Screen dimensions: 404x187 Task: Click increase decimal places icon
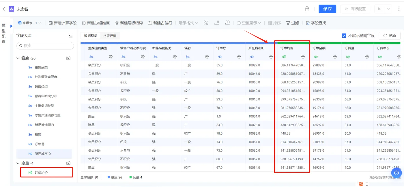pos(227,23)
